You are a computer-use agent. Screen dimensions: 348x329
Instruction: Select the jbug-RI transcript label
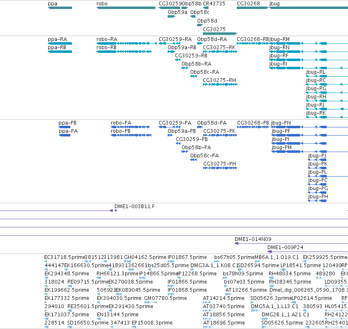tap(278, 64)
